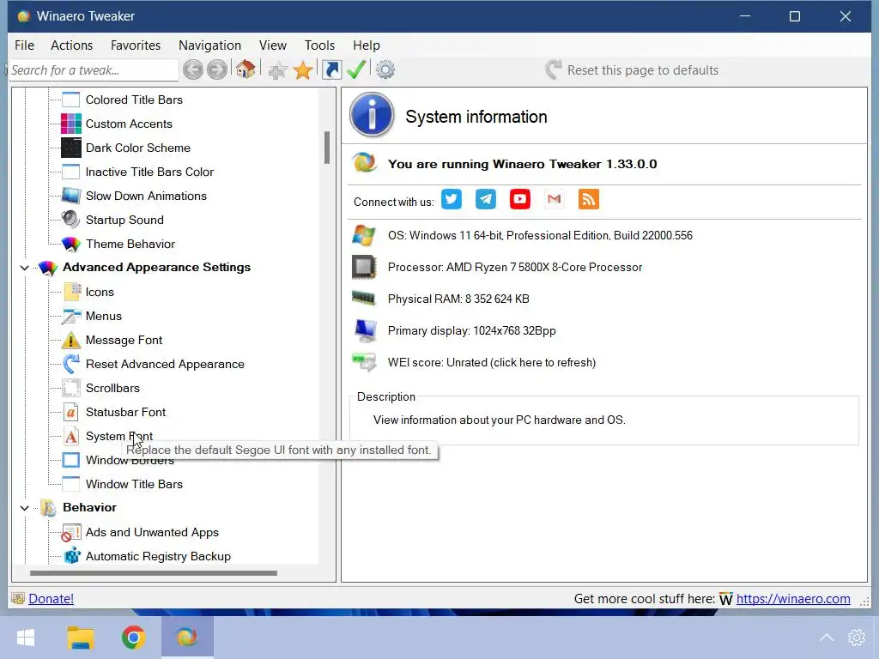Viewport: 879px width, 659px height.
Task: Click the processor chip icon
Action: pos(364,267)
